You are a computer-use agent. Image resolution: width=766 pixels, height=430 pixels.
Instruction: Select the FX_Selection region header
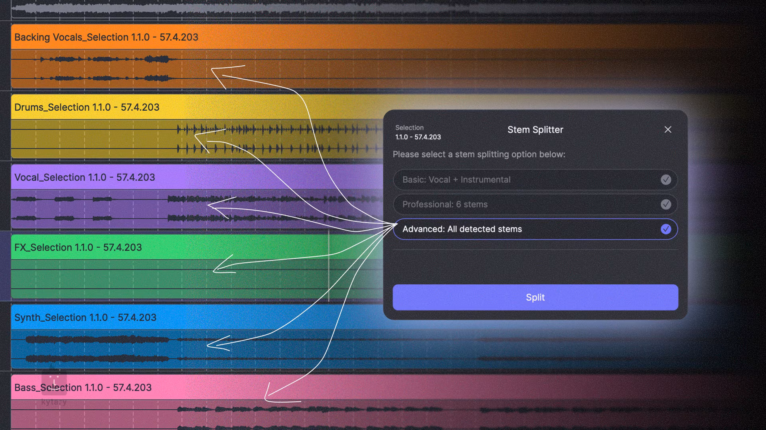tap(78, 247)
